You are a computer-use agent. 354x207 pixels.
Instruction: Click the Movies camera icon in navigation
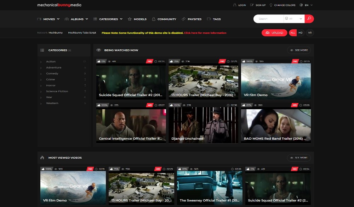click(39, 19)
